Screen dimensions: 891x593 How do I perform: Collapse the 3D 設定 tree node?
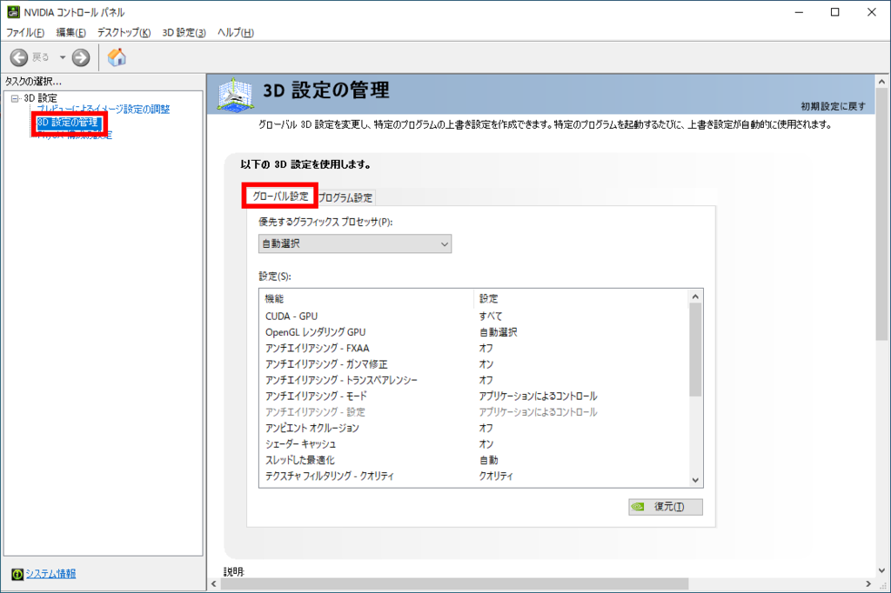15,98
